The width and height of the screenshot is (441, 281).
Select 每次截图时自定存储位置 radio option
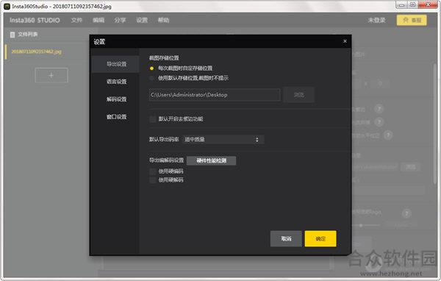tap(151, 68)
